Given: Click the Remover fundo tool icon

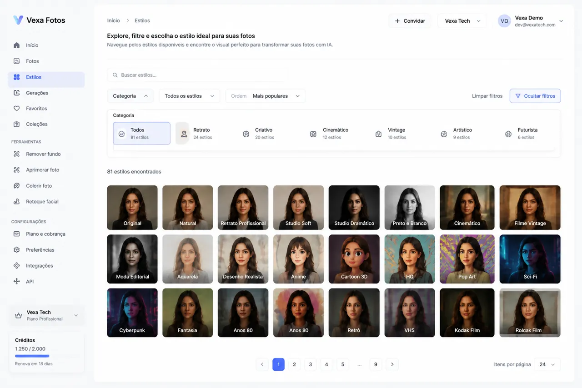Looking at the screenshot, I should (x=17, y=154).
